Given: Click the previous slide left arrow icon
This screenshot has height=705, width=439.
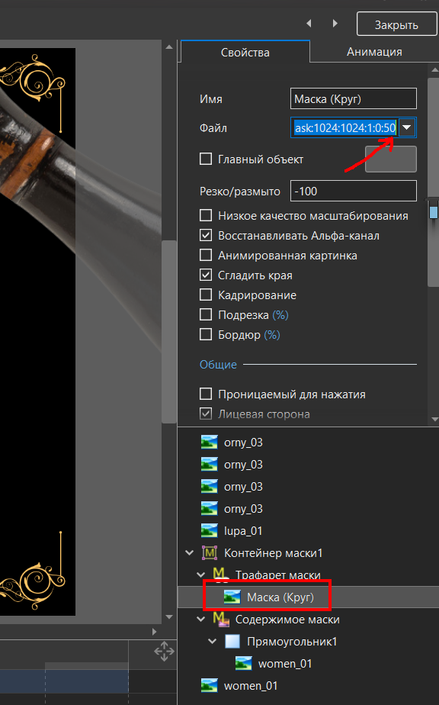Looking at the screenshot, I should [309, 24].
